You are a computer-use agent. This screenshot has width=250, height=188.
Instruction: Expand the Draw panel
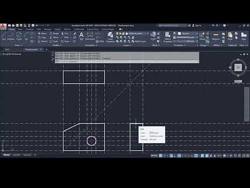[19, 45]
